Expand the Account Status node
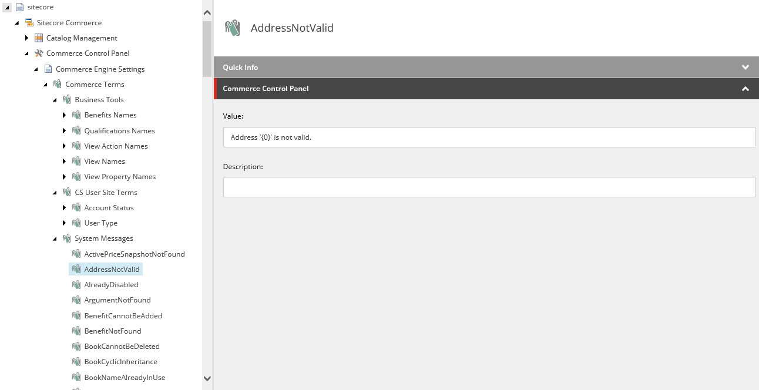The height and width of the screenshot is (390, 759). [64, 207]
